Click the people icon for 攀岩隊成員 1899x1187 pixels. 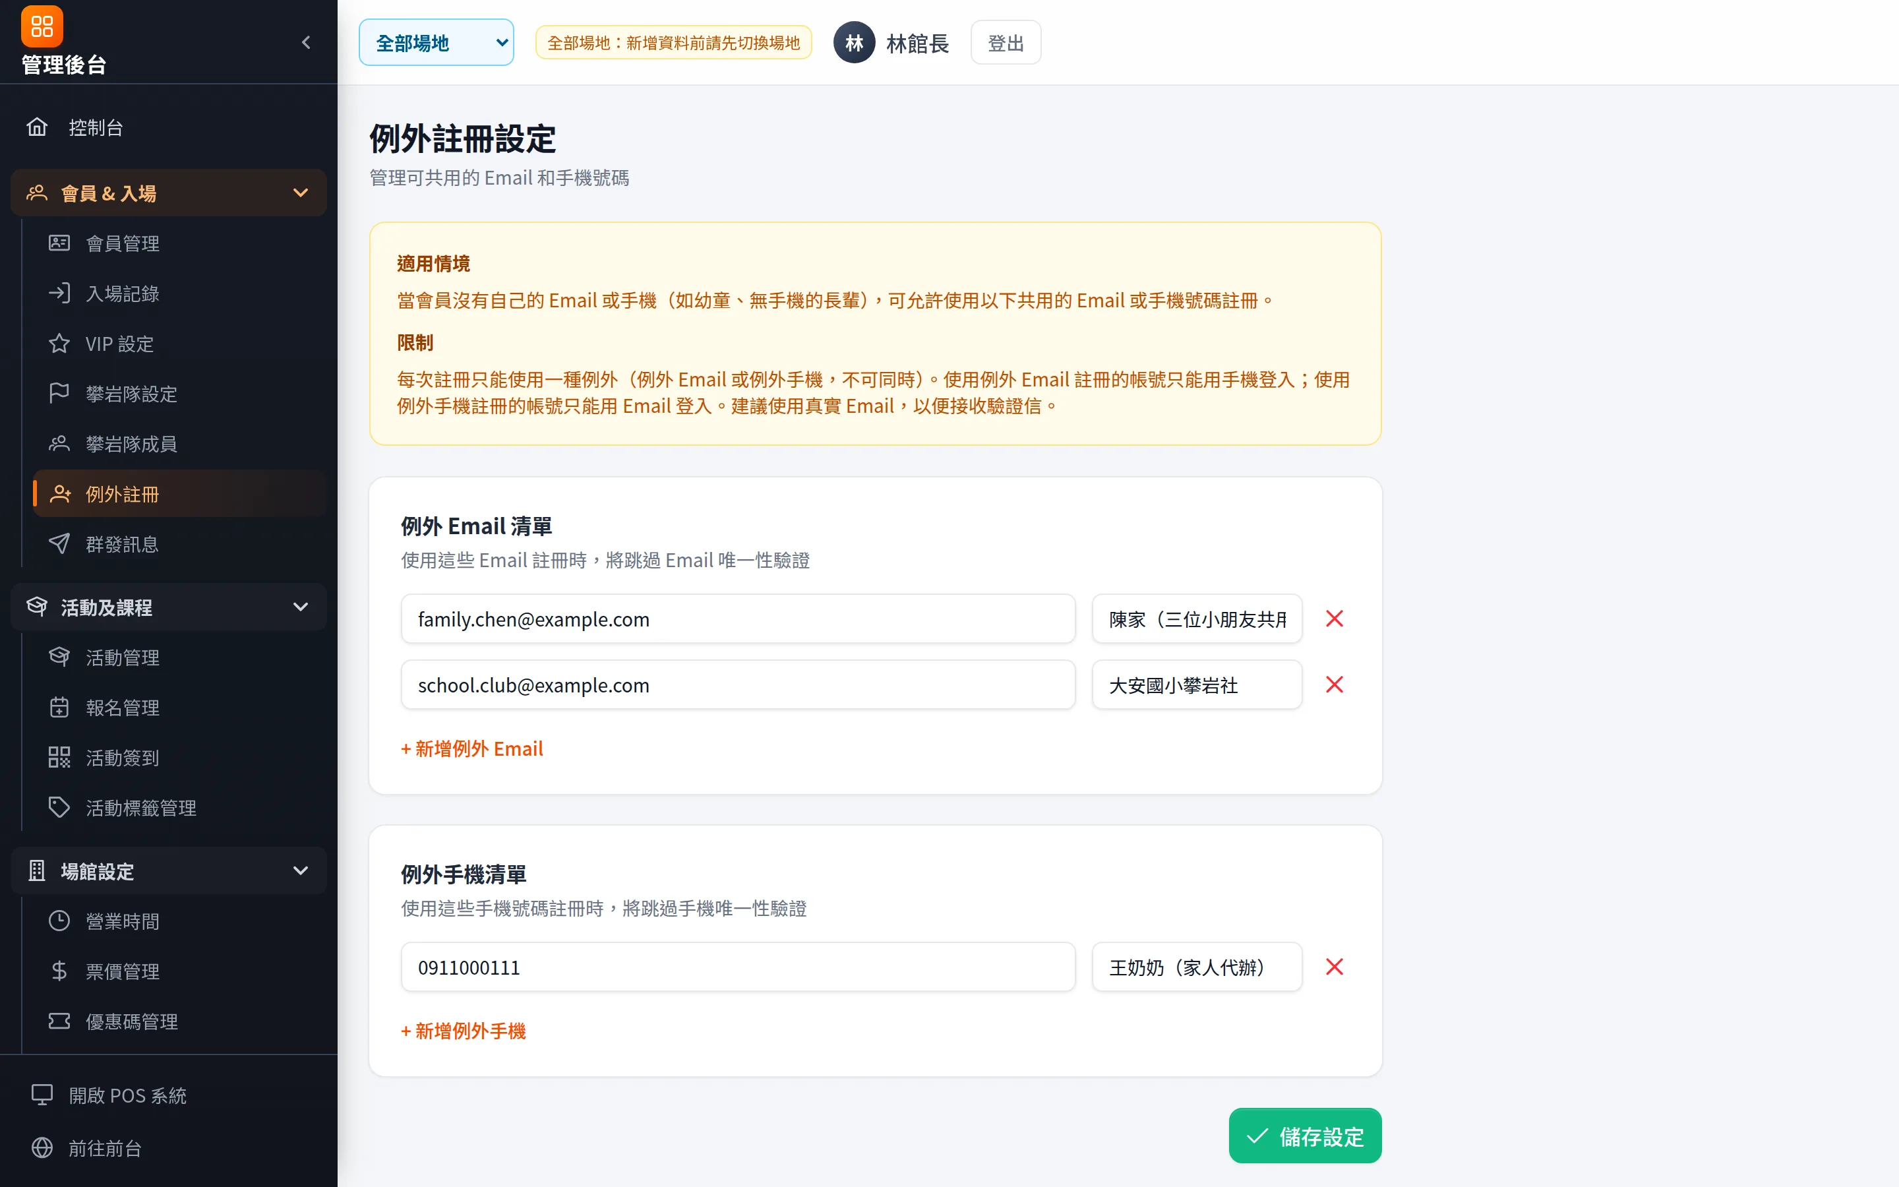(59, 444)
